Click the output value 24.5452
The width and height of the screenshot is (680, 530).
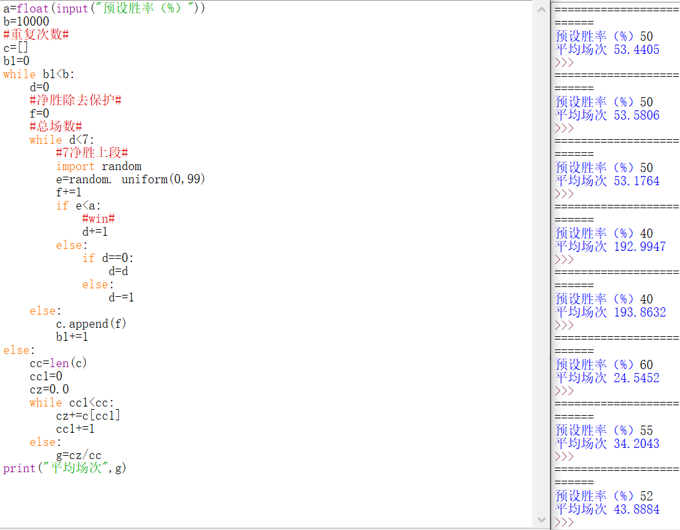point(636,378)
